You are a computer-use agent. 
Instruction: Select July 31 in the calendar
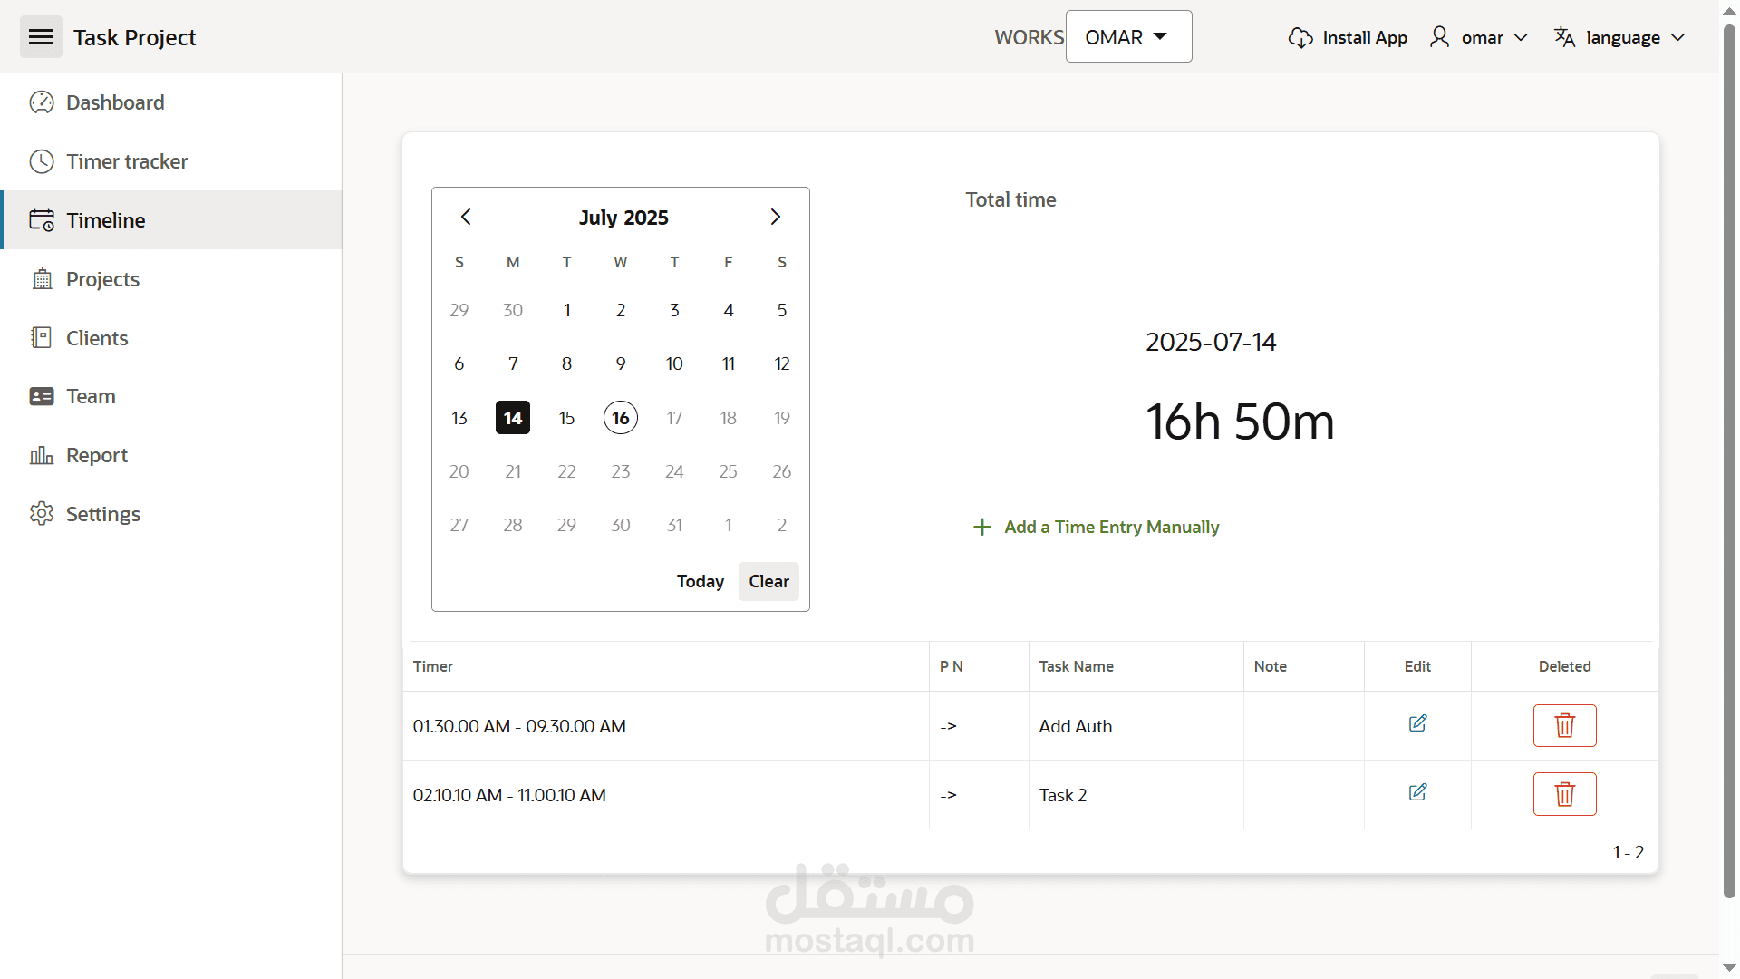pyautogui.click(x=674, y=525)
